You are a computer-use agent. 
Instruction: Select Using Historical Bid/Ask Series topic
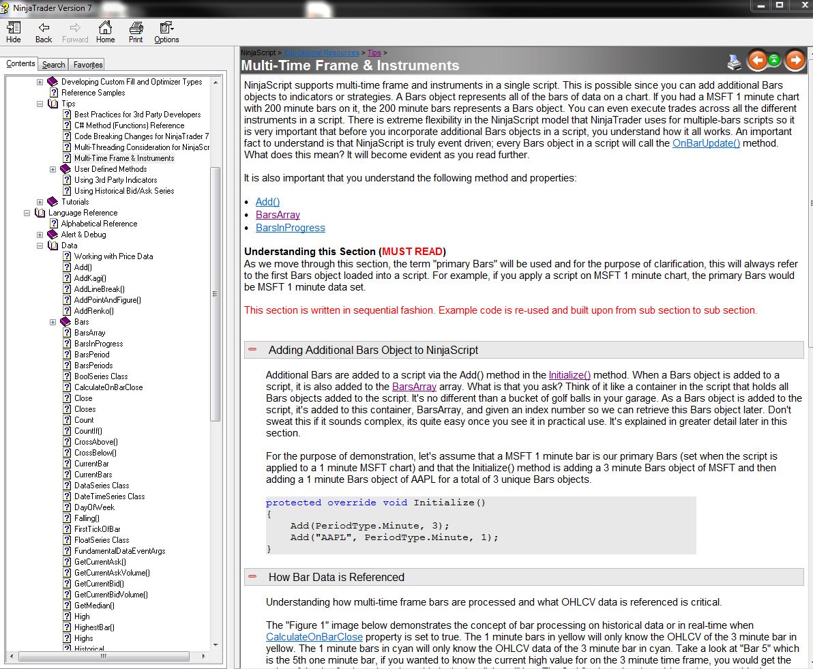point(124,190)
